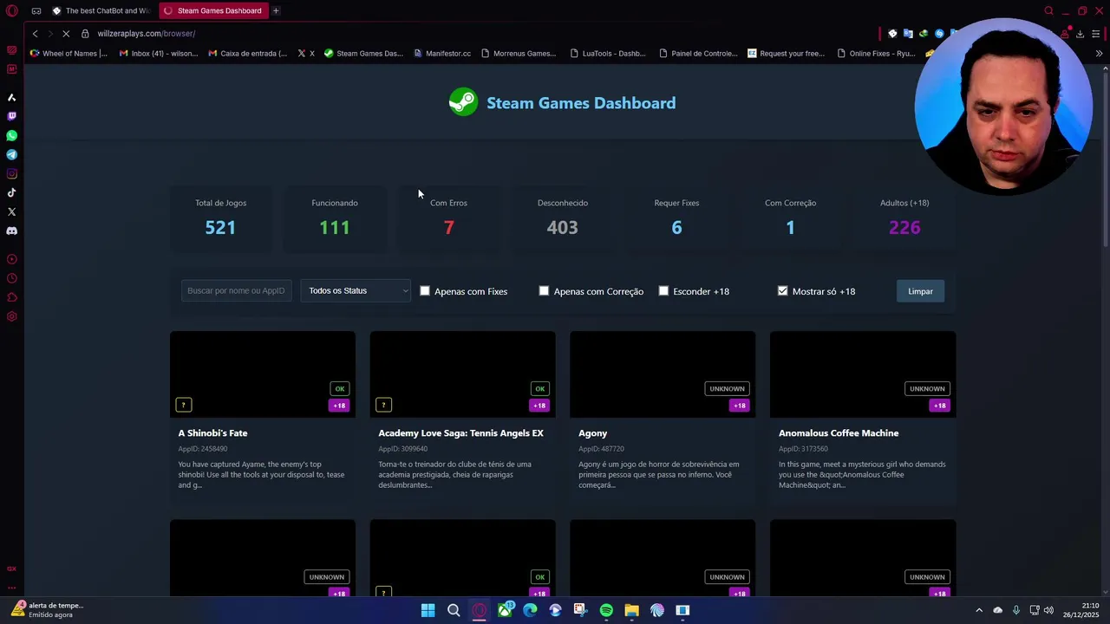Open sidebar history clock icon

pos(11,278)
